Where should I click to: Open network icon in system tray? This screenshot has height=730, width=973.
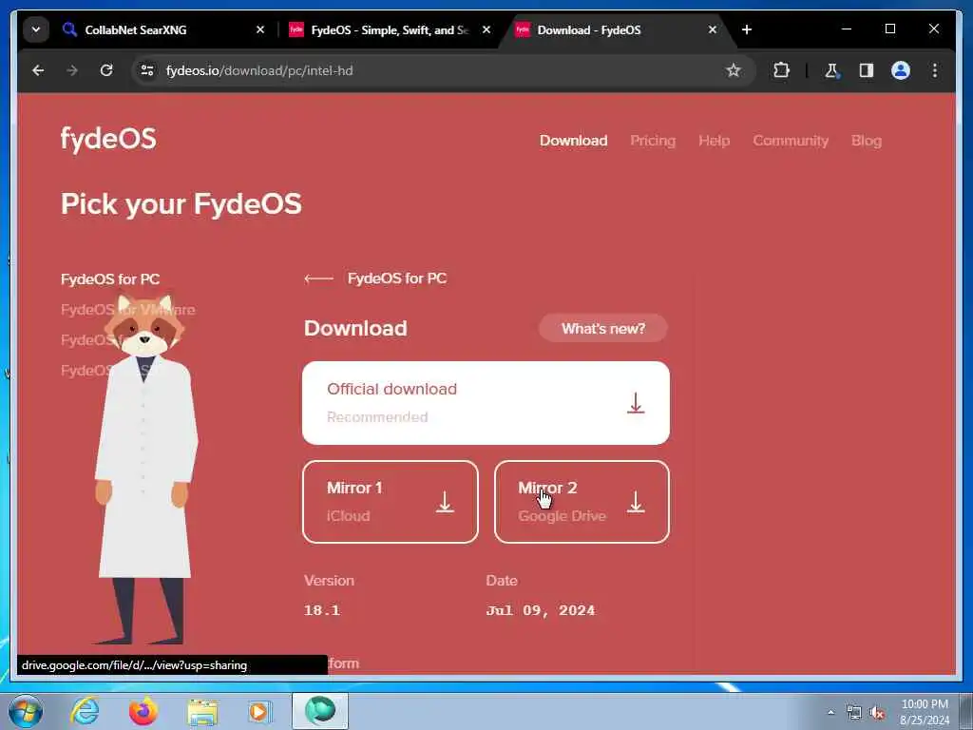(854, 713)
